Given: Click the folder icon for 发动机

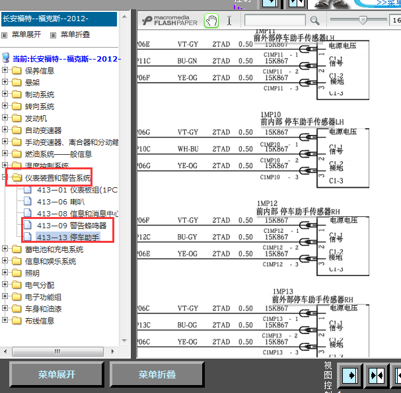Looking at the screenshot, I should [x=17, y=118].
